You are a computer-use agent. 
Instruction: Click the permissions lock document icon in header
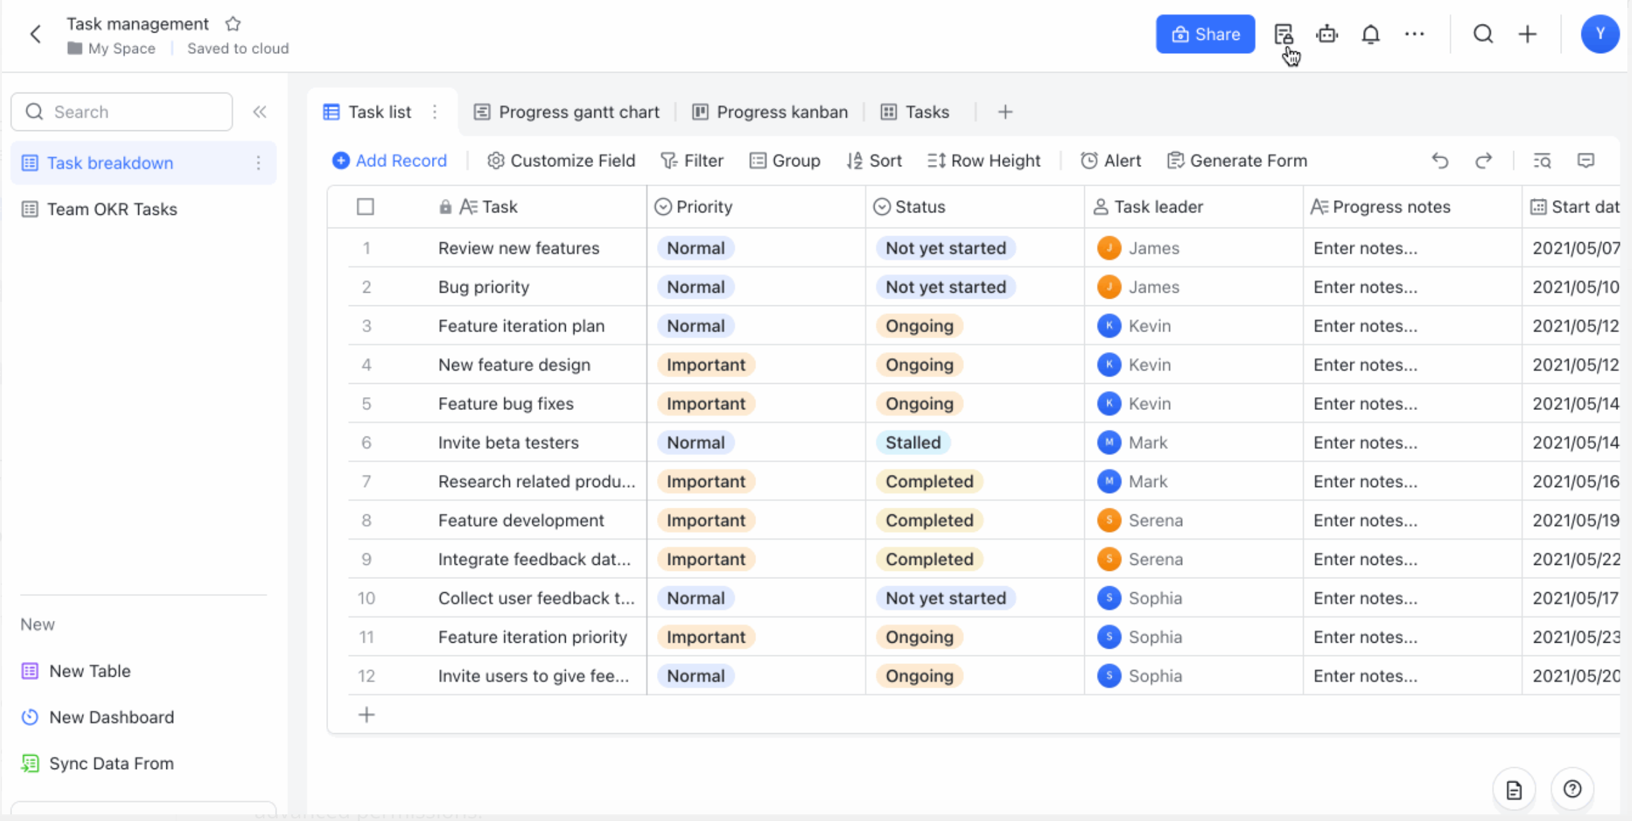(x=1283, y=34)
